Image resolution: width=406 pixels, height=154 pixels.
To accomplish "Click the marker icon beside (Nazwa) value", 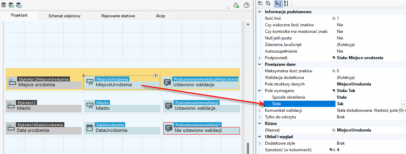I will (x=333, y=130).
